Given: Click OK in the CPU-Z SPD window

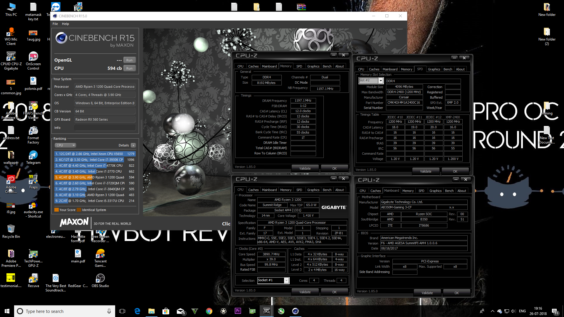Looking at the screenshot, I should (455, 171).
